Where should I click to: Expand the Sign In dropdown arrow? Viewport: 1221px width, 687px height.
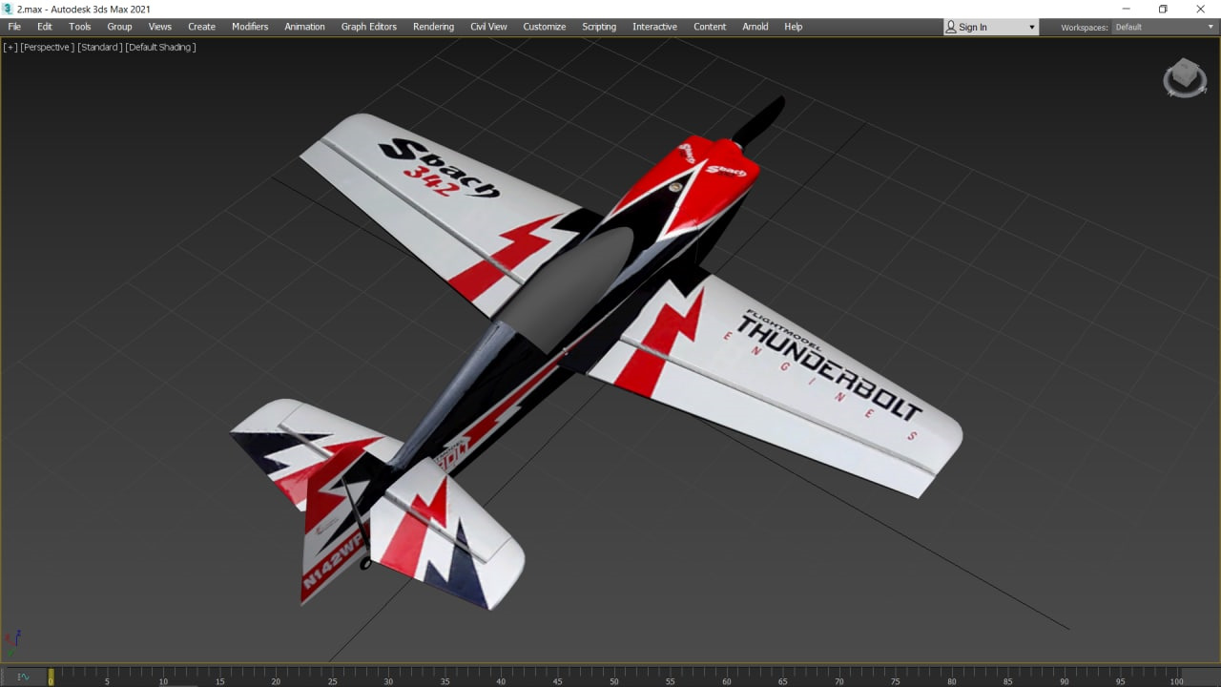point(1031,28)
